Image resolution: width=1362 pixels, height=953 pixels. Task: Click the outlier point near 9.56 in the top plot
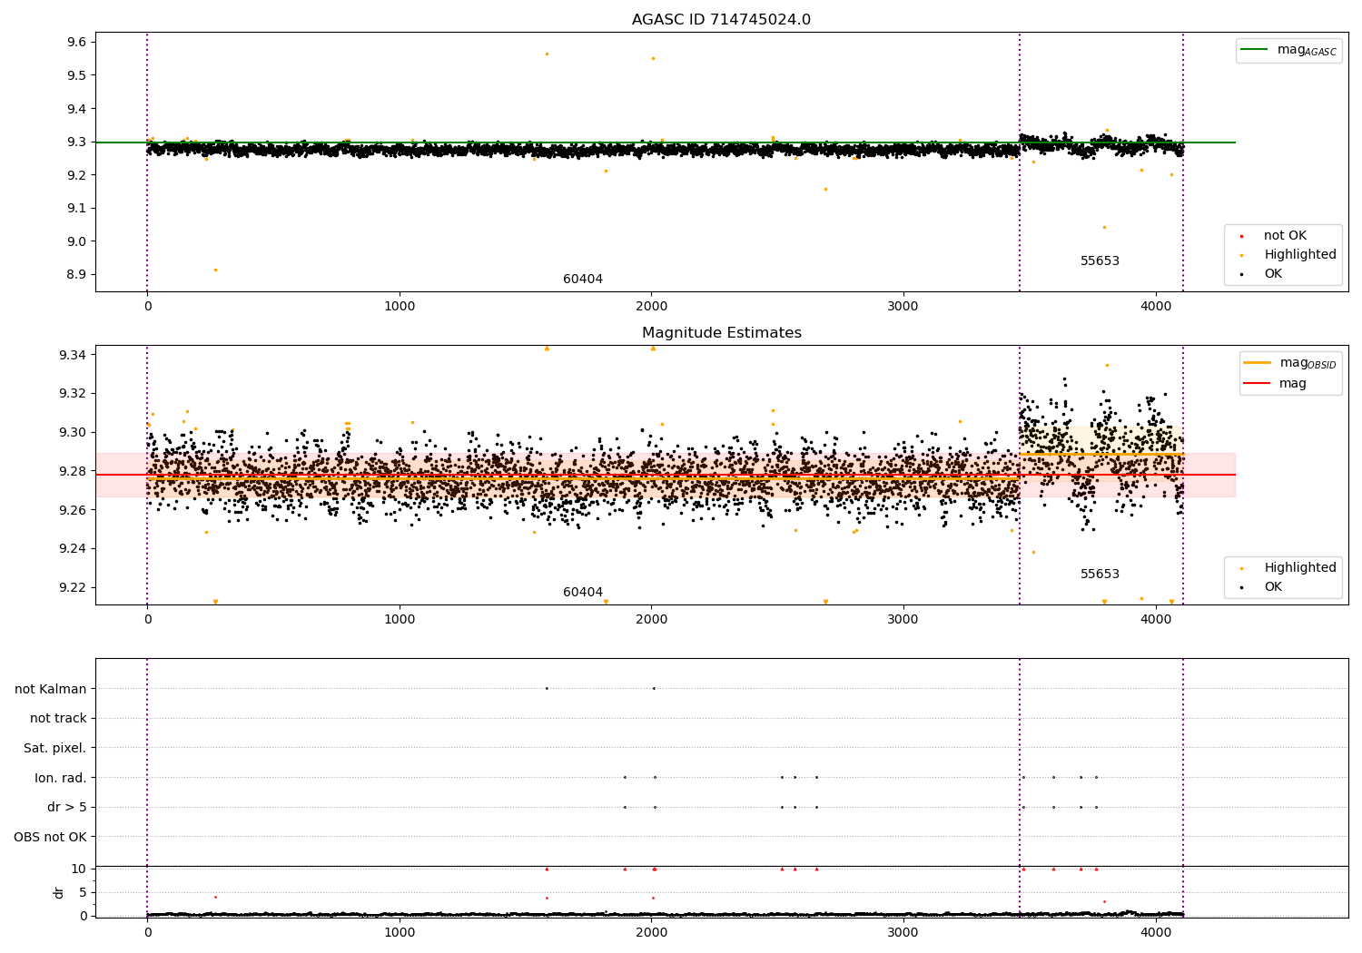[547, 54]
